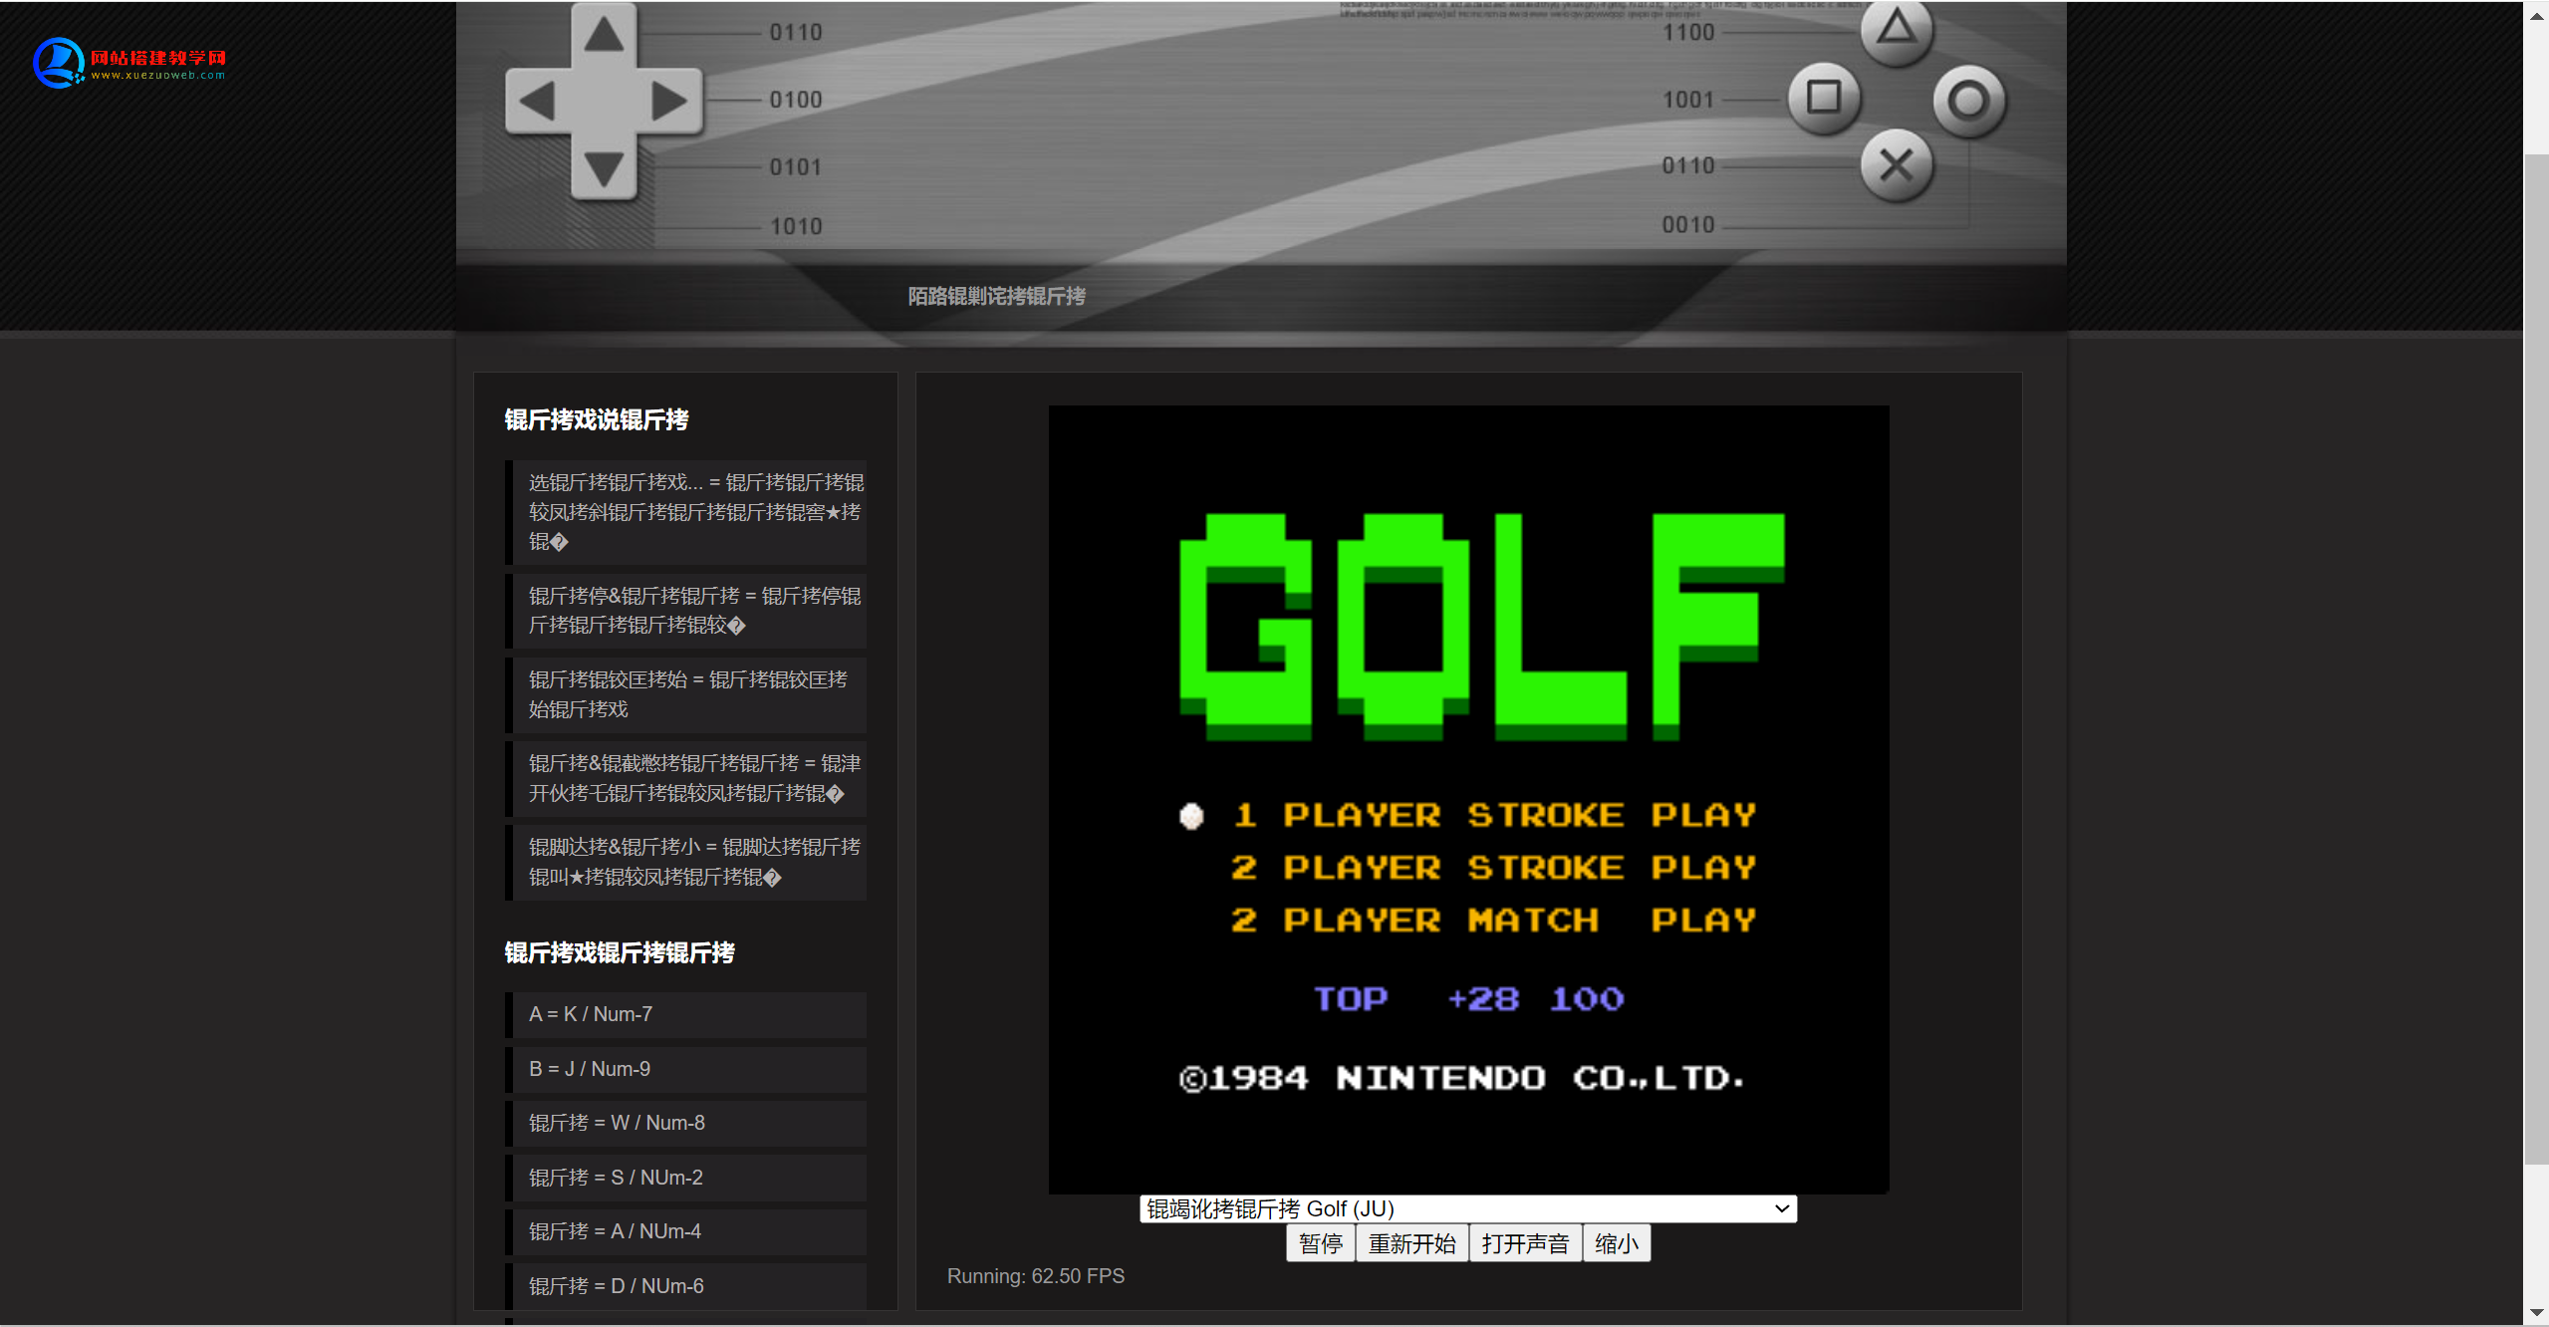Click the 0110 label next to D-pad
The image size is (2549, 1327).
tap(796, 33)
